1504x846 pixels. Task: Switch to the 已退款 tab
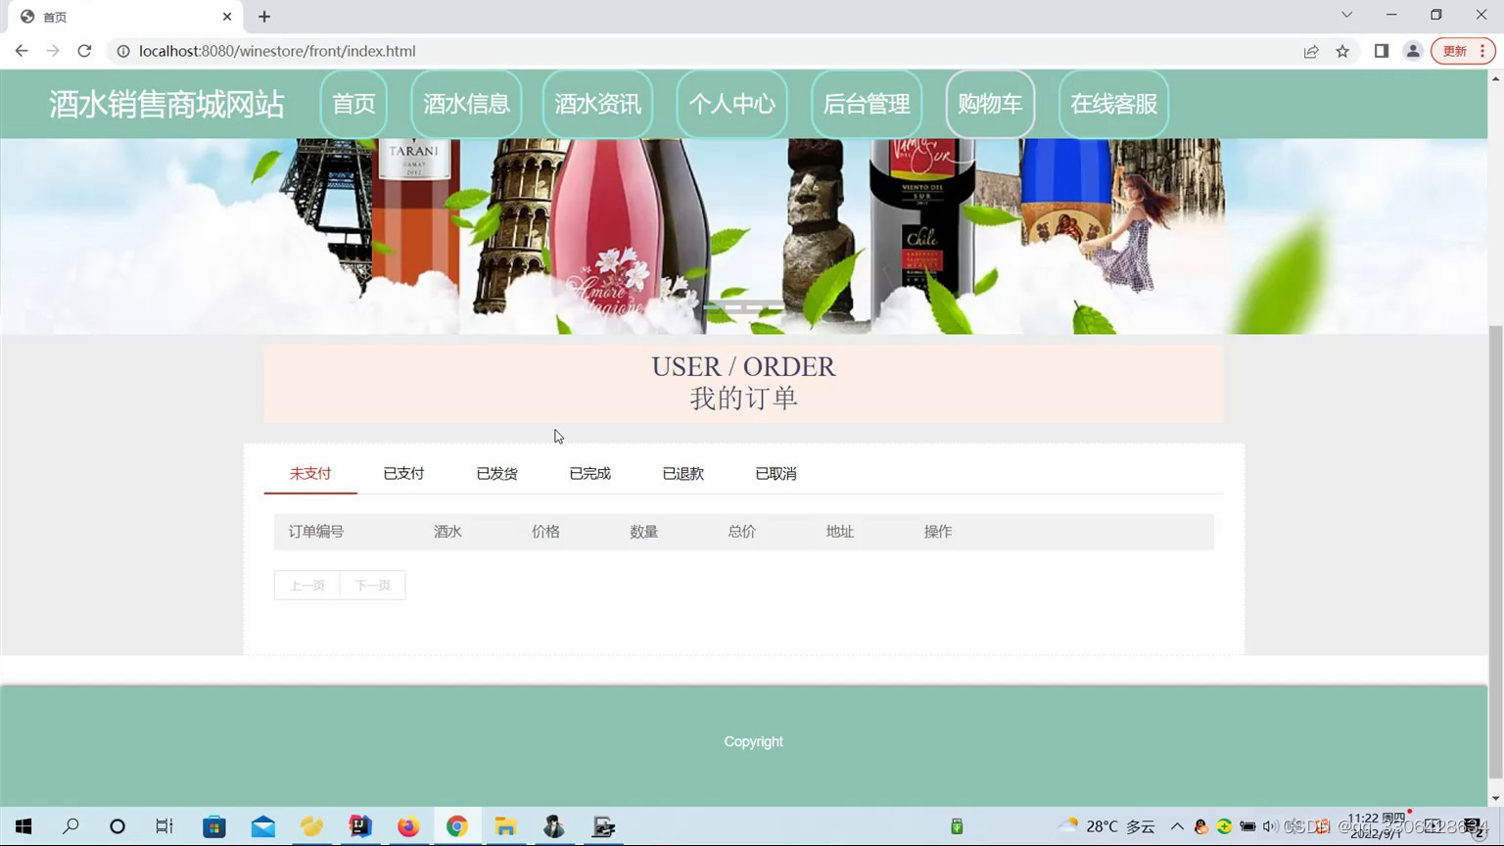(x=682, y=474)
